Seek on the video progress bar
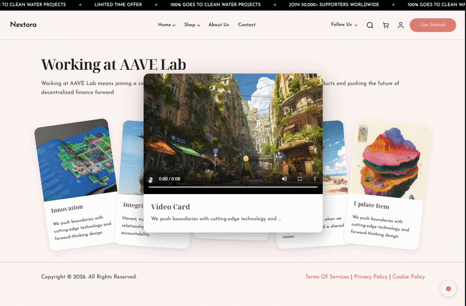The height and width of the screenshot is (306, 466). [233, 187]
